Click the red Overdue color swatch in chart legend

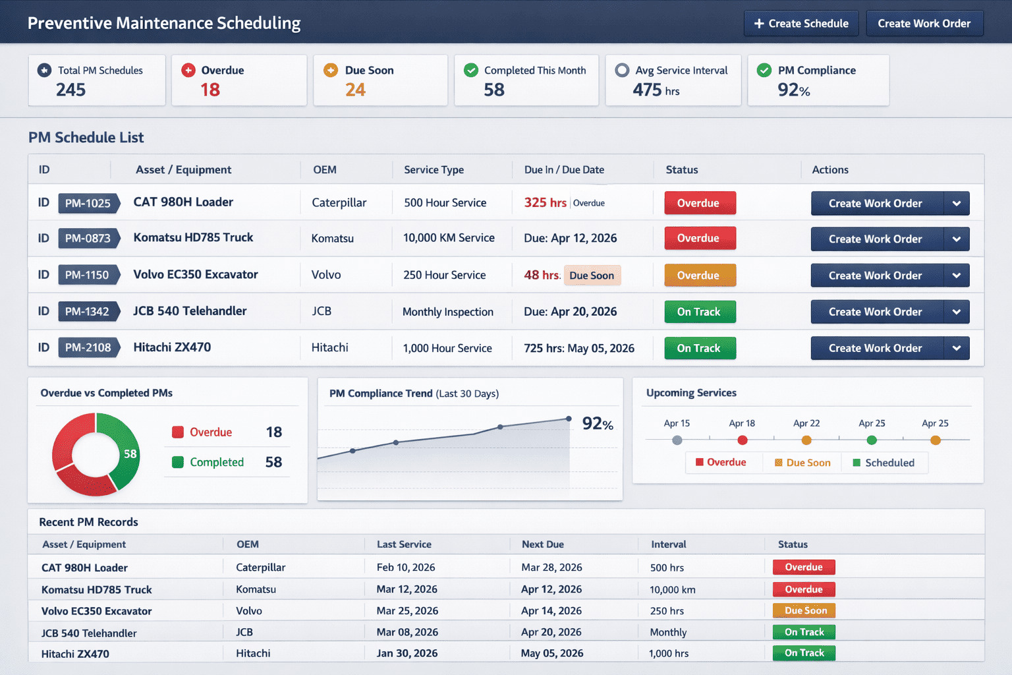coord(177,432)
